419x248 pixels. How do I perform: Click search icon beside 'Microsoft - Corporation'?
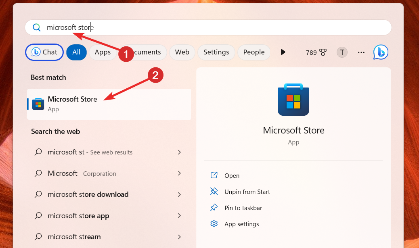pyautogui.click(x=38, y=173)
